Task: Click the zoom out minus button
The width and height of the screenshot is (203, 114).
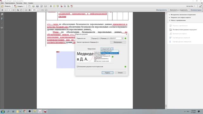Action: tap(26, 10)
